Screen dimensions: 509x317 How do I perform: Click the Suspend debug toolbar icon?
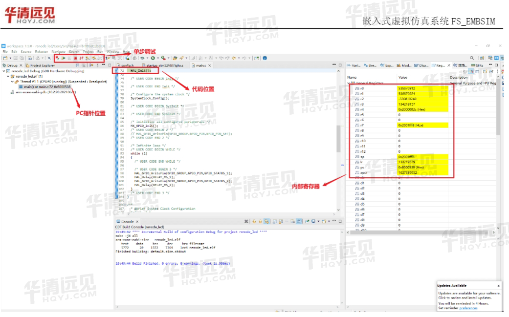(69, 58)
